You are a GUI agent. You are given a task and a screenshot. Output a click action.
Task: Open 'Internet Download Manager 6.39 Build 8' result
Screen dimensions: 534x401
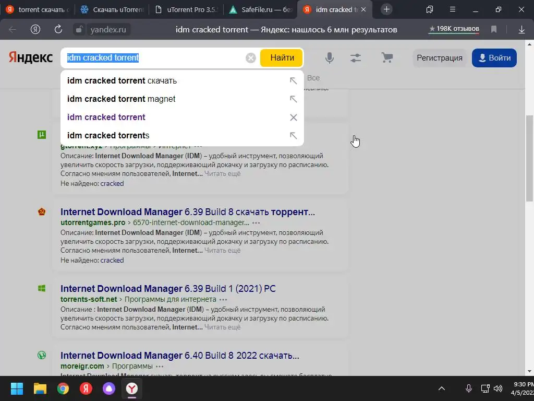pyautogui.click(x=188, y=212)
